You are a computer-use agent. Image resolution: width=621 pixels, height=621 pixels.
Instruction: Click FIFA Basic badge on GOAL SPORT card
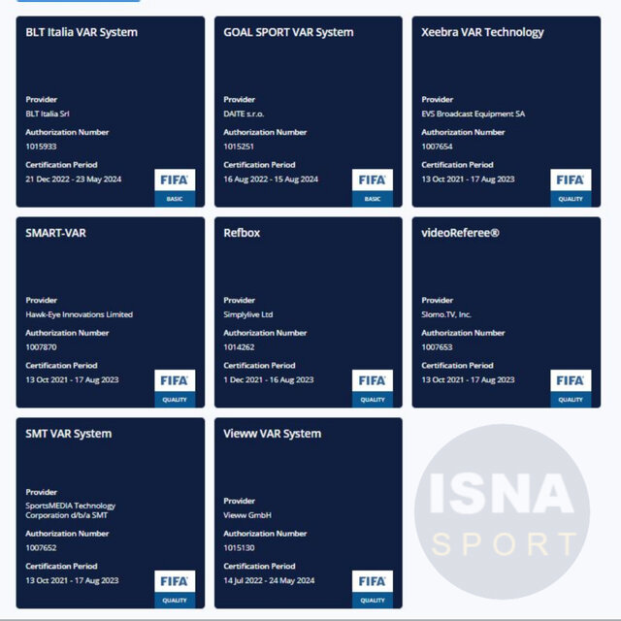373,187
